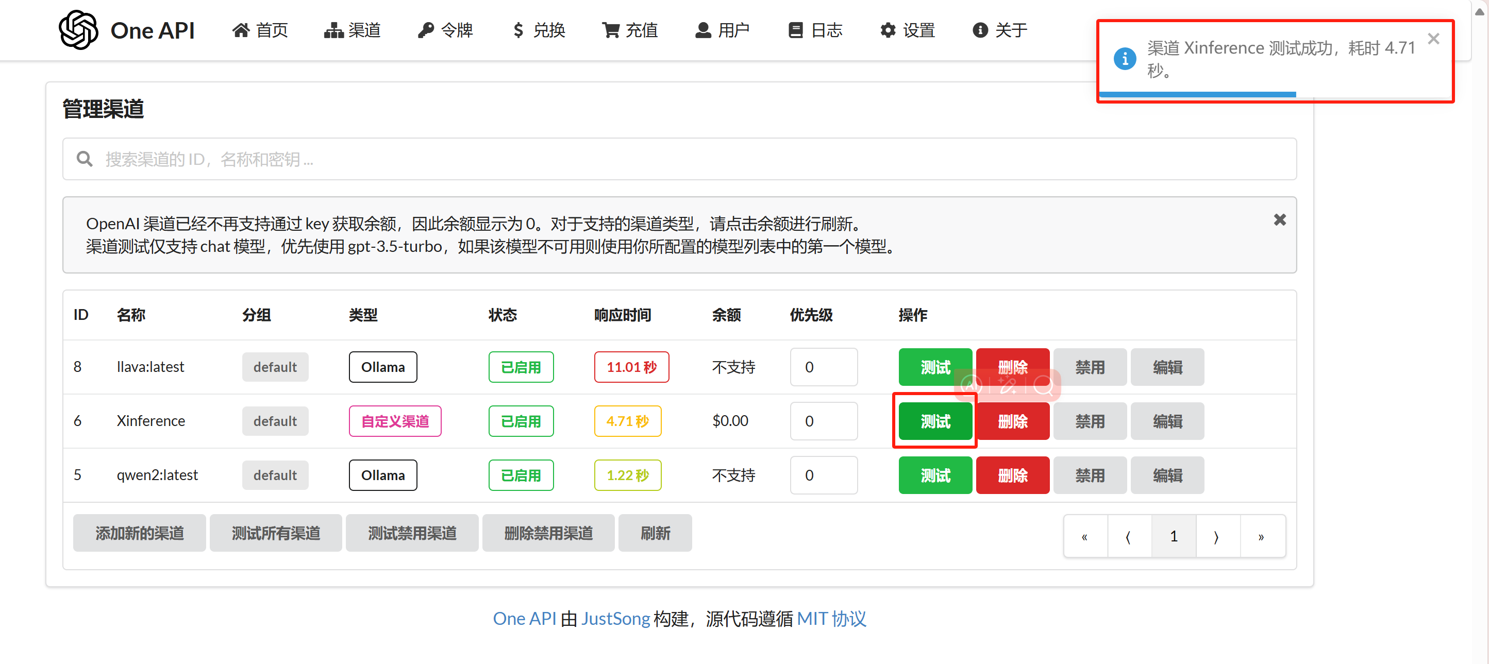Sort by the ID column header
This screenshot has width=1489, height=664.
pos(80,315)
